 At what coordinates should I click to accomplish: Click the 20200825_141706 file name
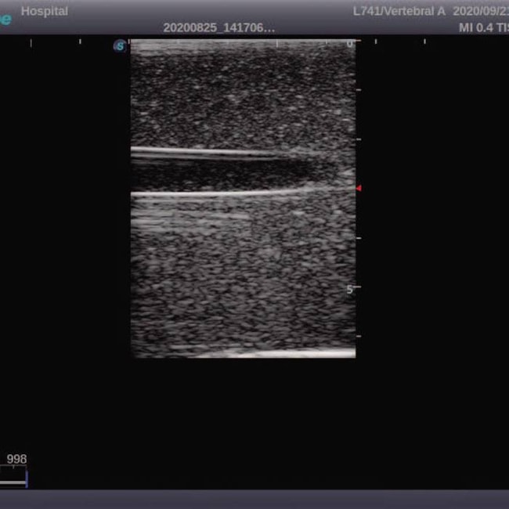point(218,27)
